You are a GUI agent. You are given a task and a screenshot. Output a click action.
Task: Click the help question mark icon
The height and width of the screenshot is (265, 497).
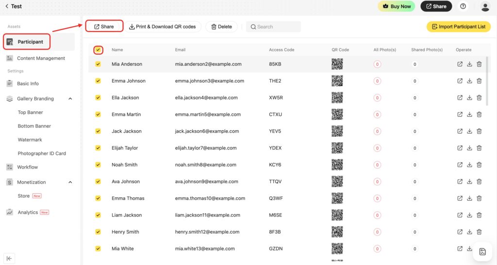click(x=463, y=6)
